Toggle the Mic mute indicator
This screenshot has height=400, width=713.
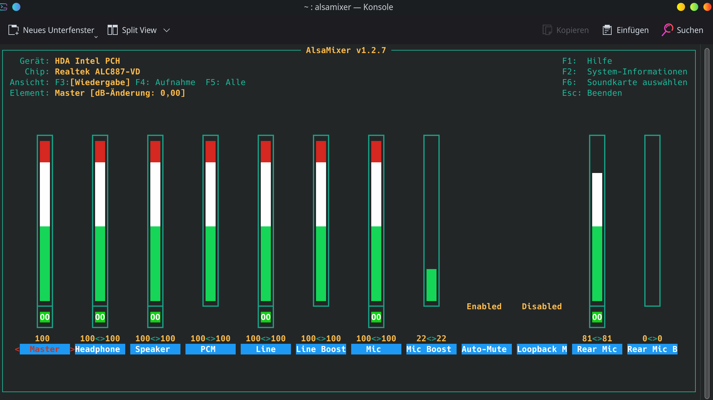376,317
